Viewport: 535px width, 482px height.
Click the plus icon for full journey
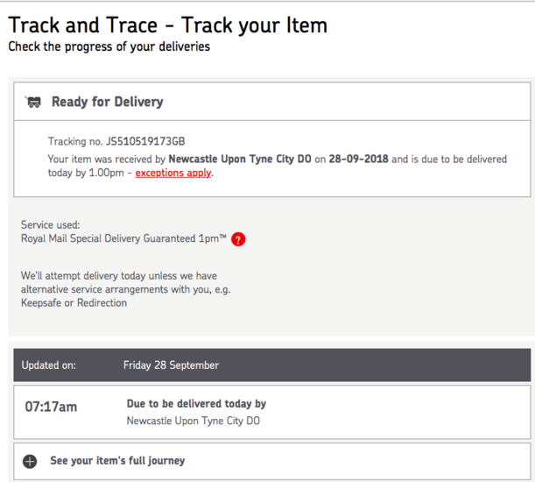tap(30, 462)
